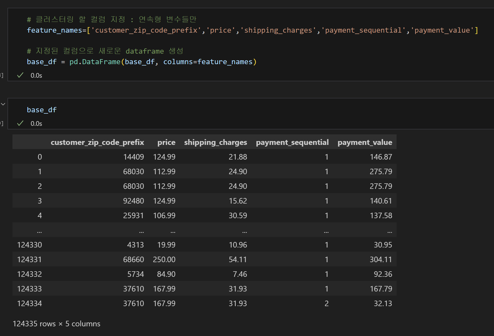Click the zip code 14409 cell in row 0
Viewport: 494px width, 336px height.
[x=133, y=157]
